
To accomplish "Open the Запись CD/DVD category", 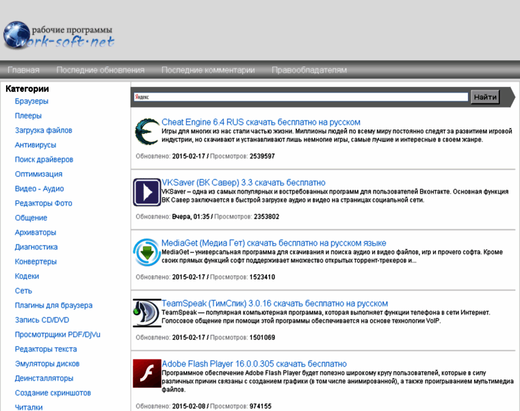I will (42, 321).
